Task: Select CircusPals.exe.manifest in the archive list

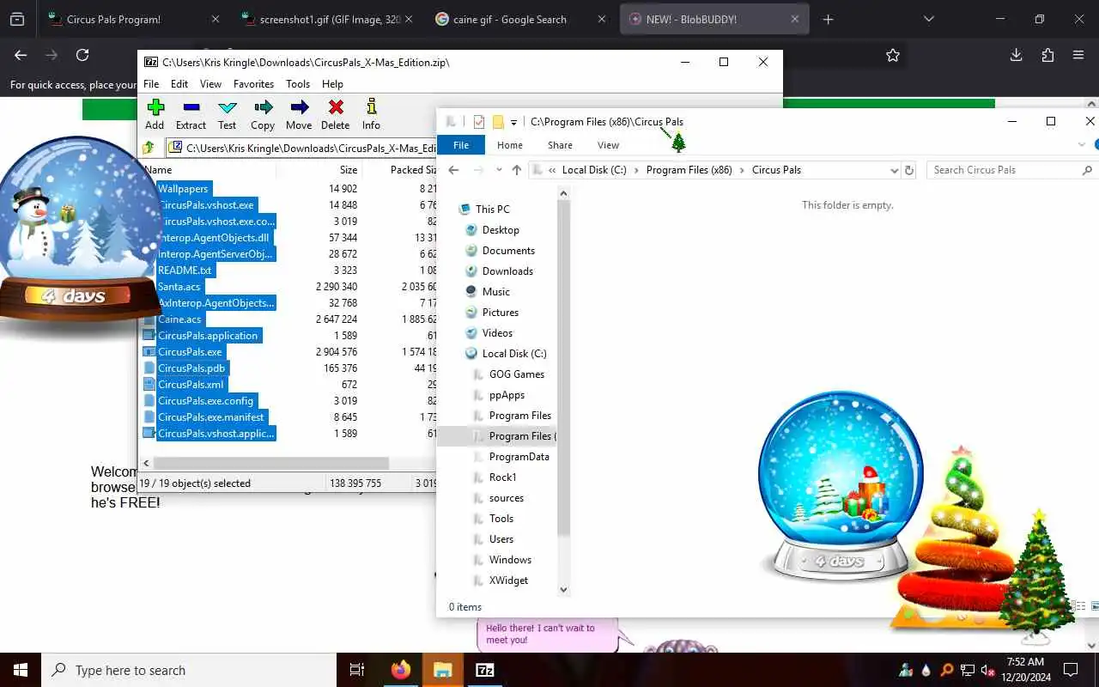Action: (x=211, y=417)
